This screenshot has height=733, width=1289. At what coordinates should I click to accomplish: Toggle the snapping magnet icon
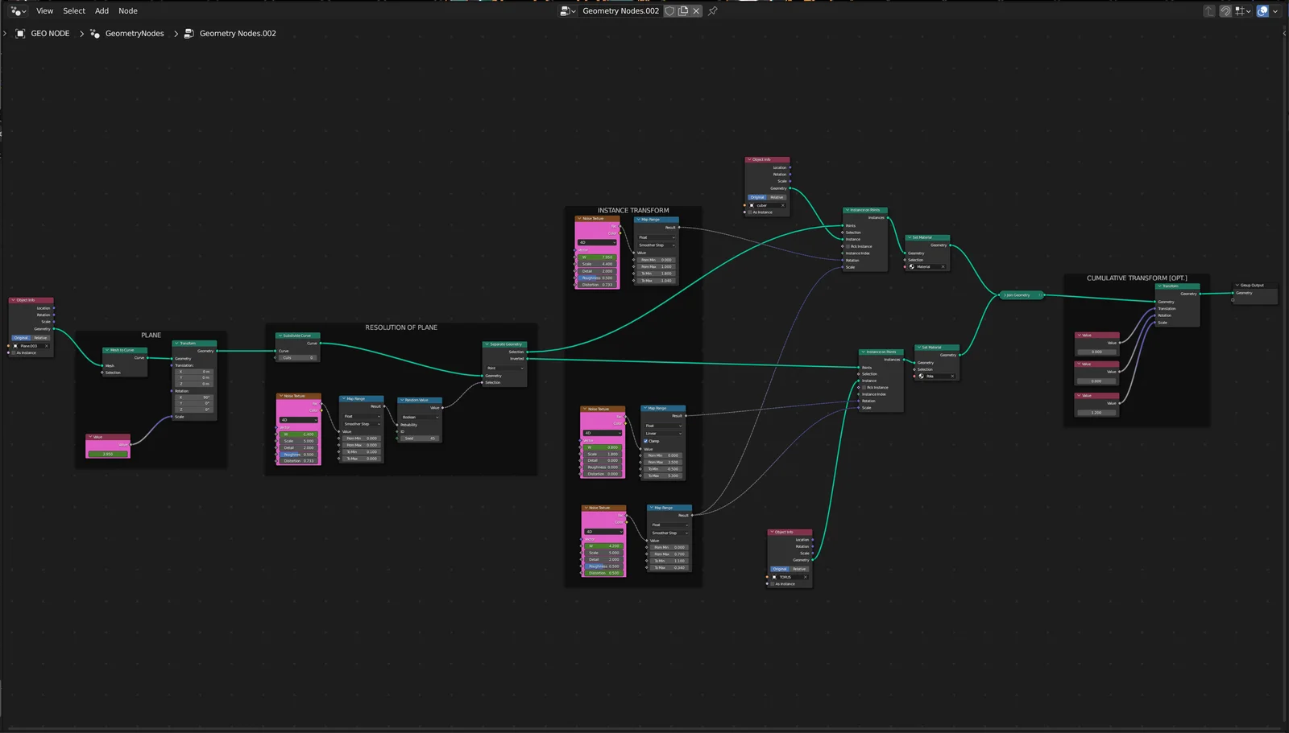1225,10
